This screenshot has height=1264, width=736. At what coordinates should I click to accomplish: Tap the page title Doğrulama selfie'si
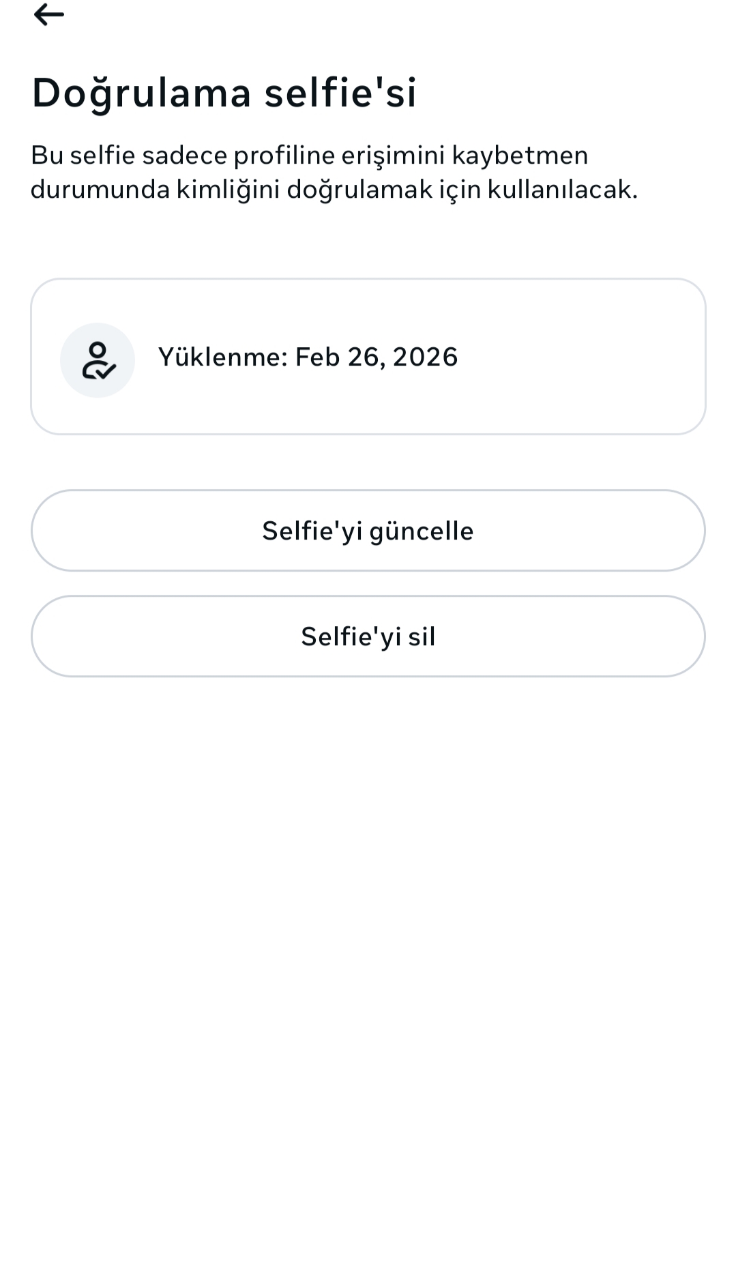pyautogui.click(x=224, y=92)
